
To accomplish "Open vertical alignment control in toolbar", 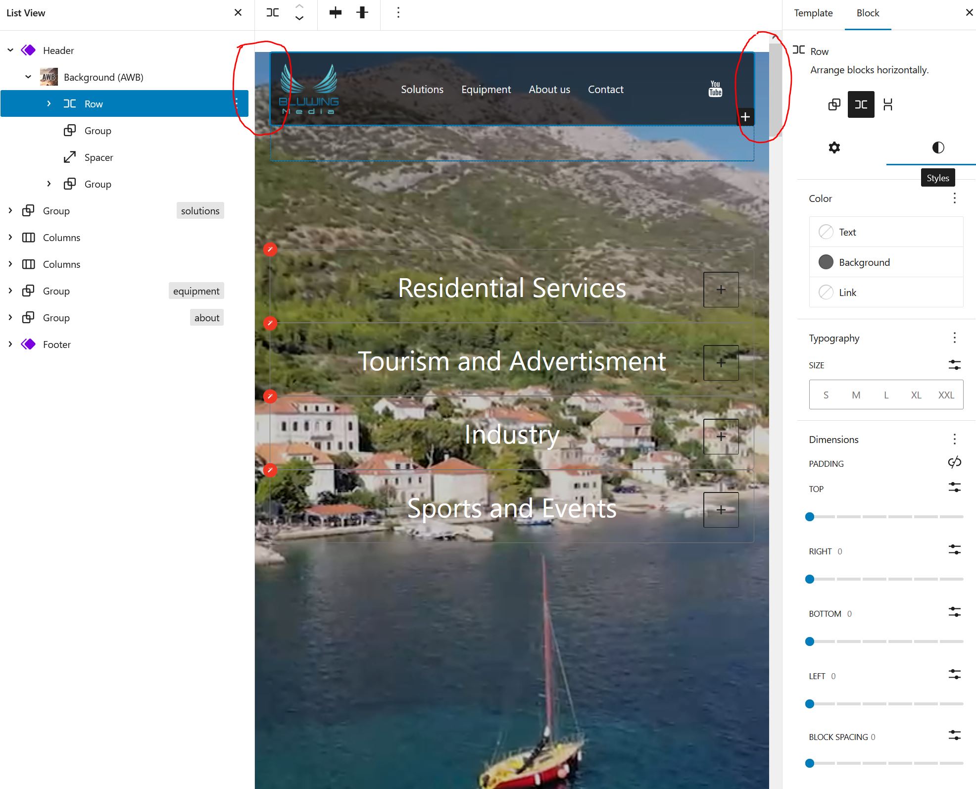I will click(x=362, y=12).
